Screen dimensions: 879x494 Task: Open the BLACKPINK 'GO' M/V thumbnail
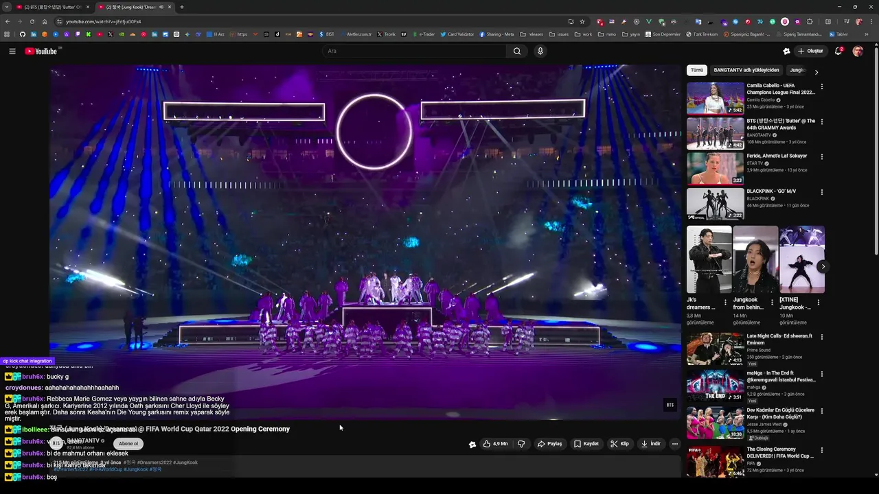(x=715, y=203)
